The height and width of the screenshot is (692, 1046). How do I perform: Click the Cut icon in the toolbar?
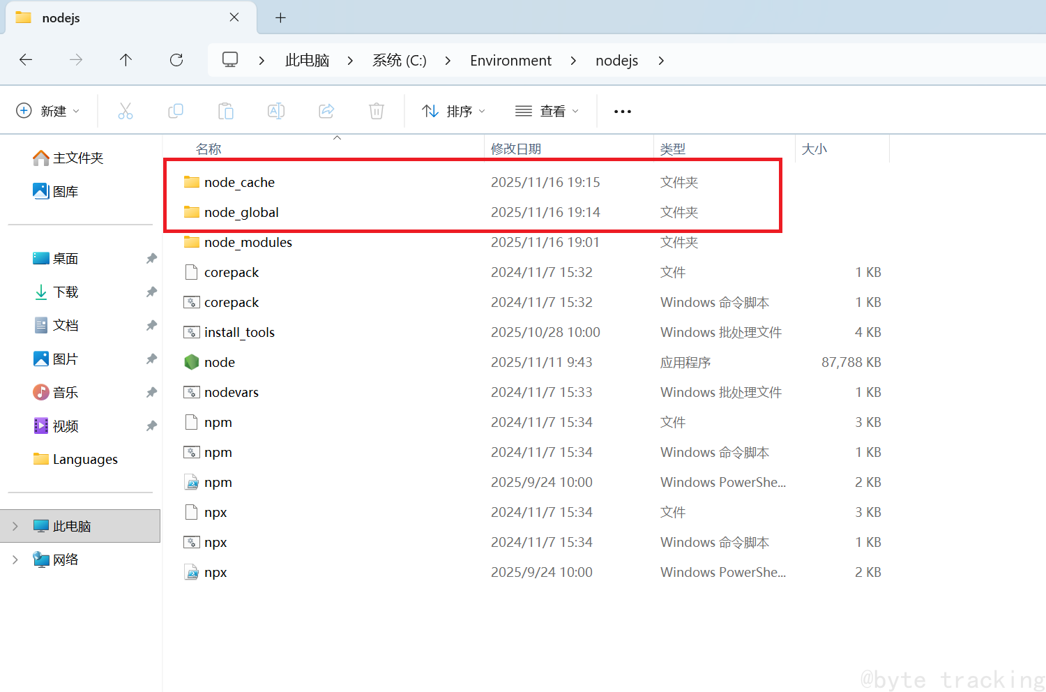click(x=126, y=110)
